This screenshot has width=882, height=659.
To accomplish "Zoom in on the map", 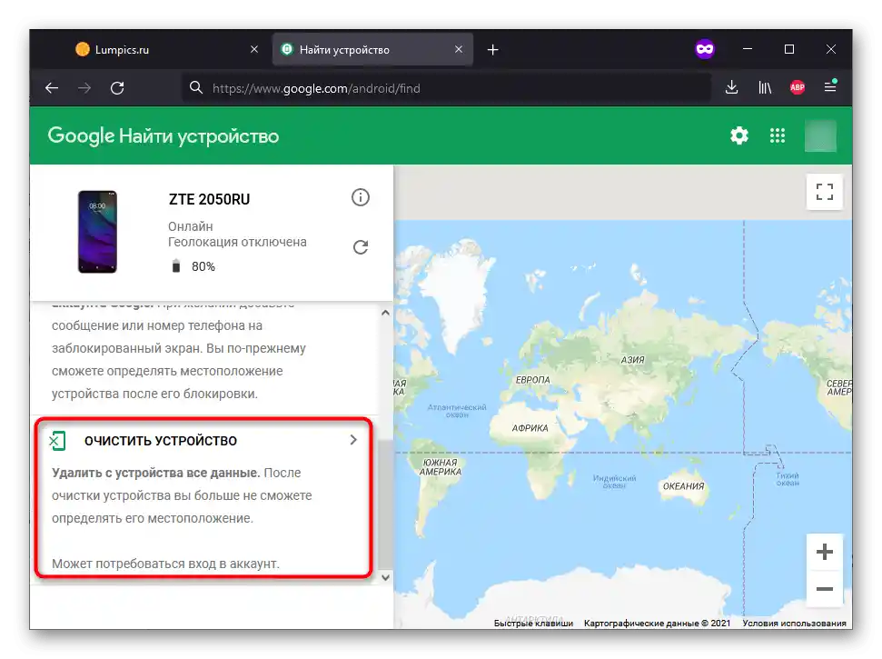I will 824,552.
